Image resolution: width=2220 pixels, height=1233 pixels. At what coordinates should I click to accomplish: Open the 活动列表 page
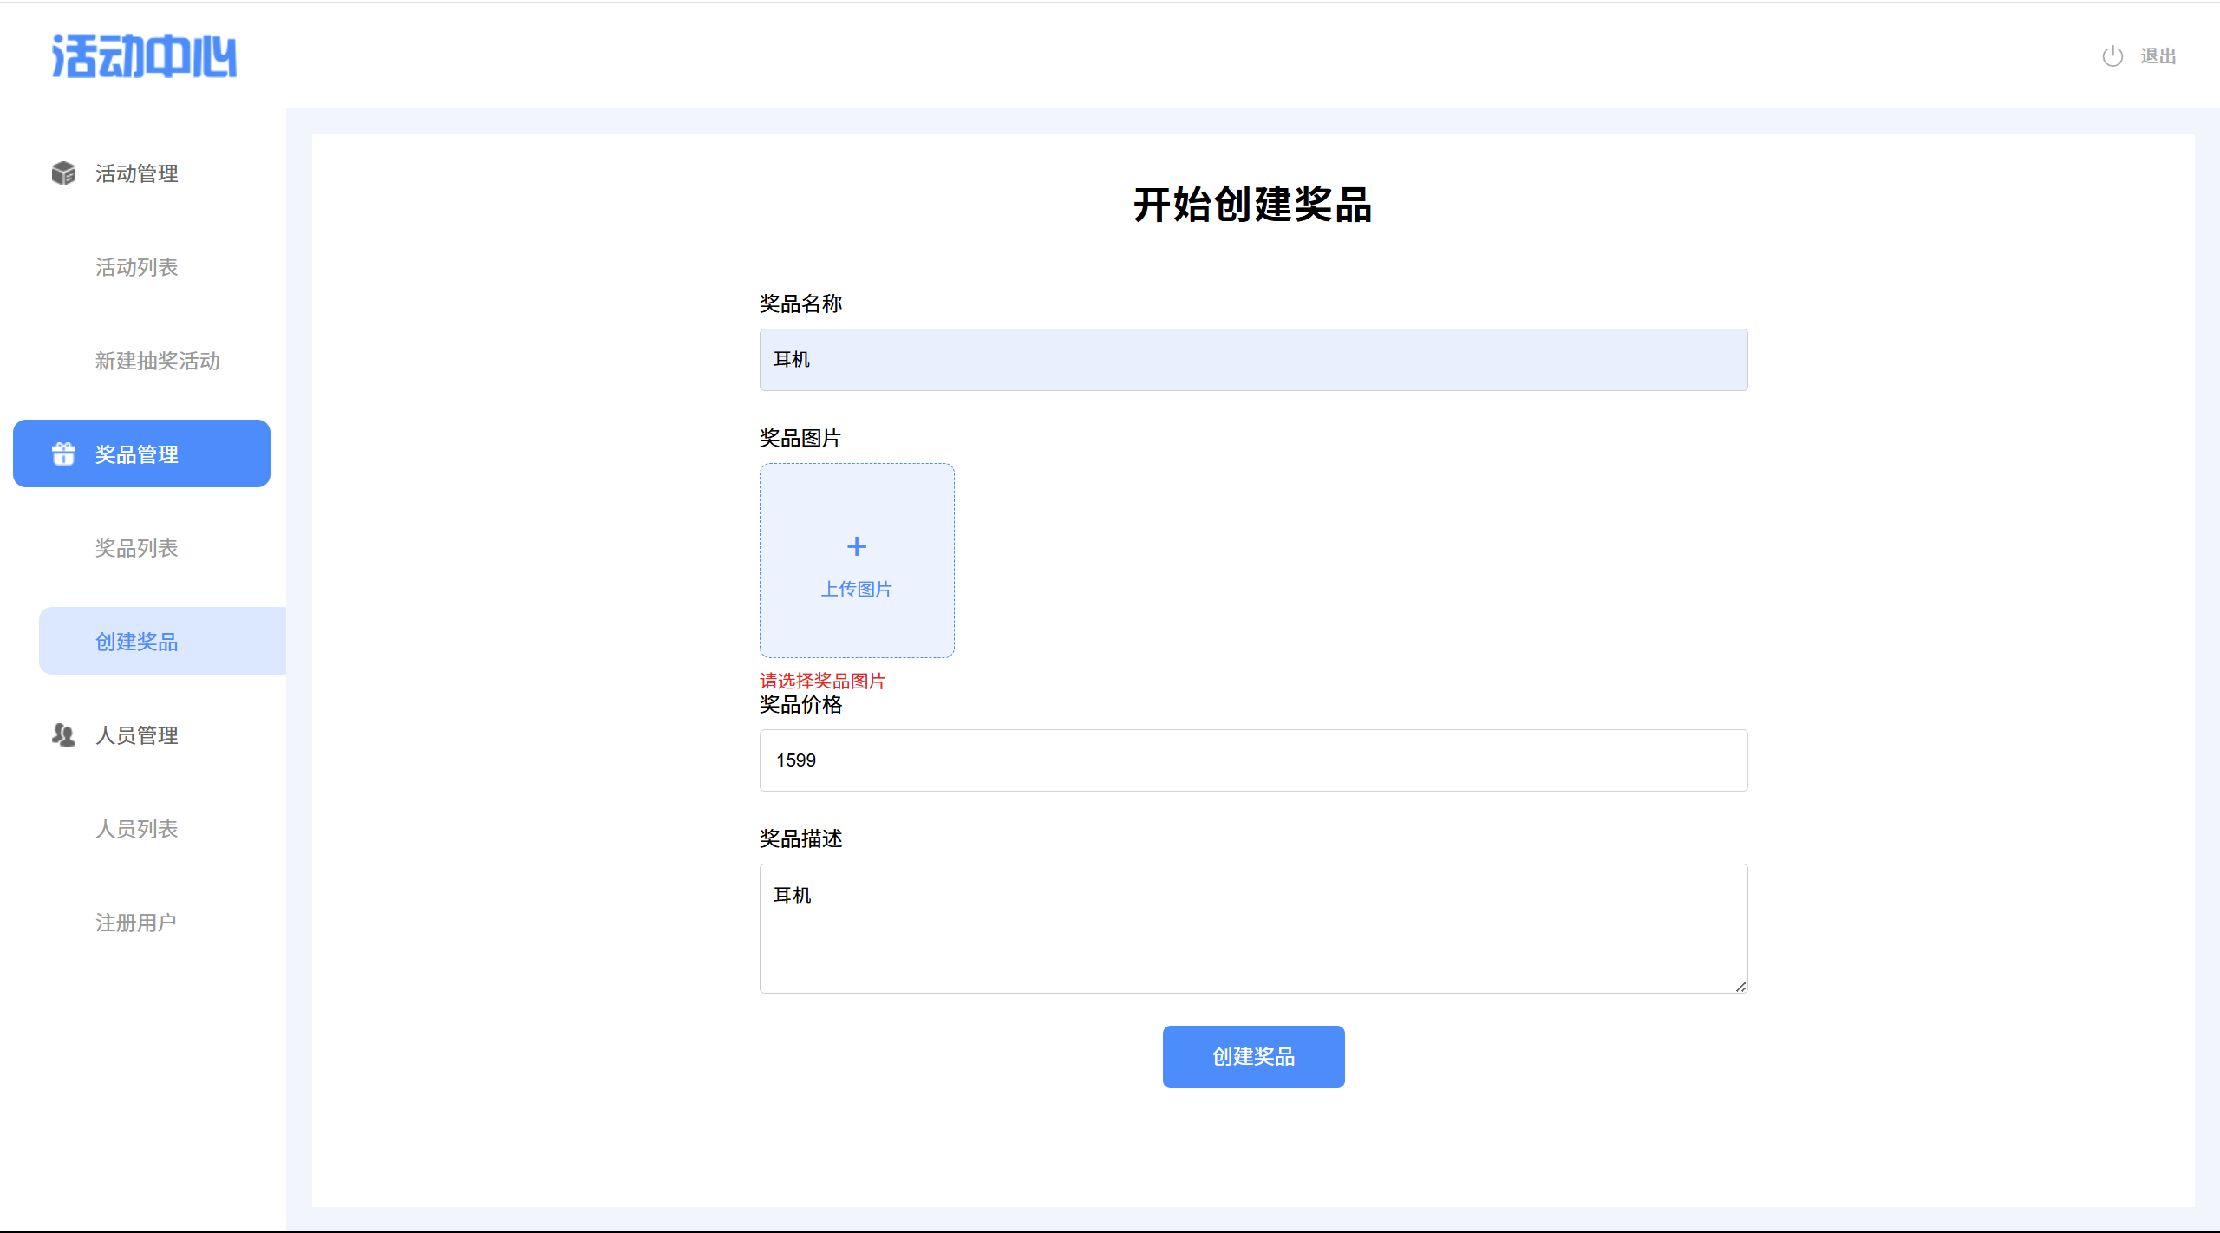click(137, 267)
